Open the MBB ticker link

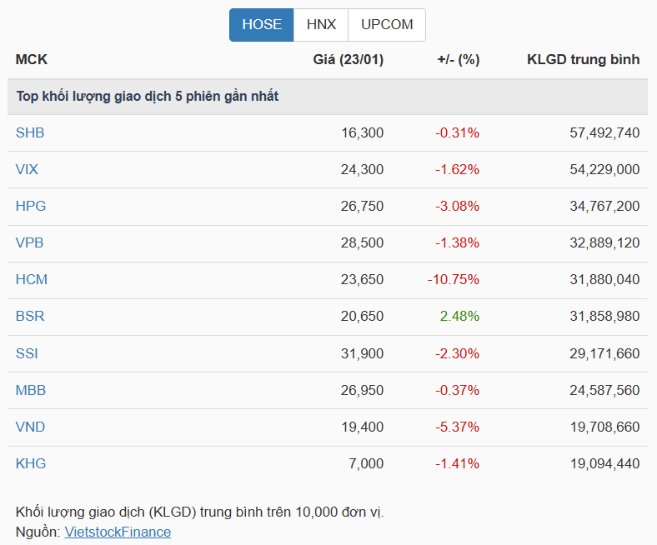(x=31, y=390)
